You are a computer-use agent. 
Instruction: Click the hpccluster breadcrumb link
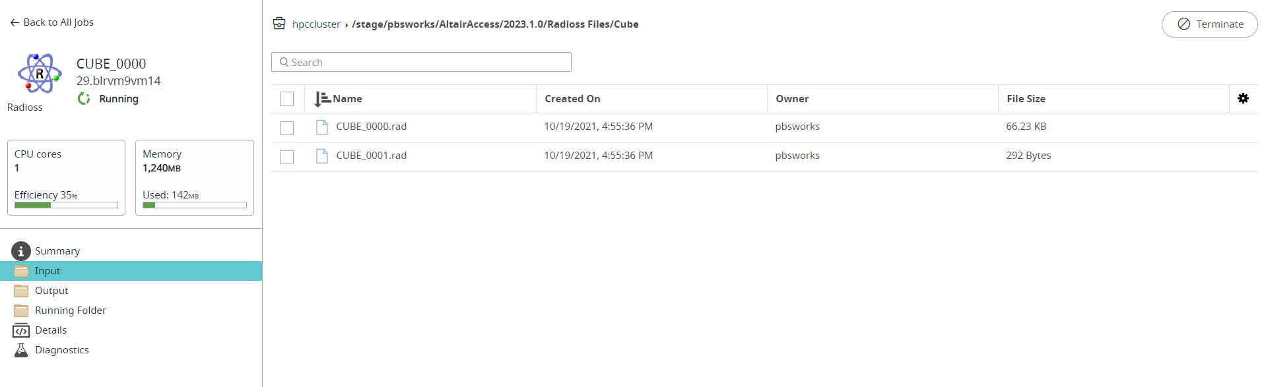pyautogui.click(x=316, y=24)
